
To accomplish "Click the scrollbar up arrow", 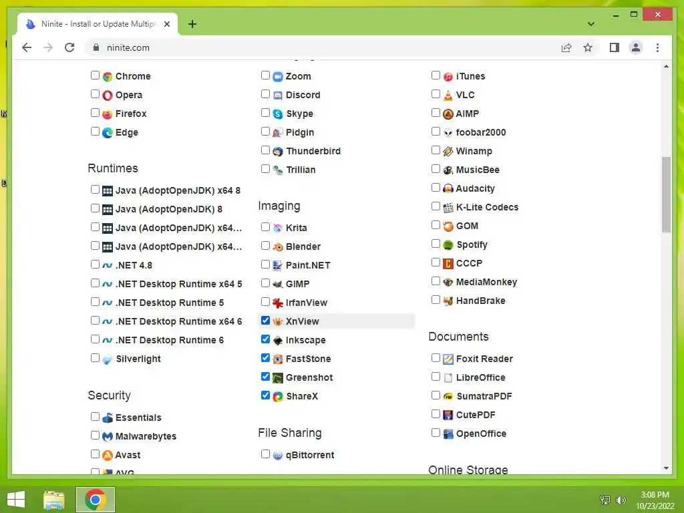I will tap(666, 66).
